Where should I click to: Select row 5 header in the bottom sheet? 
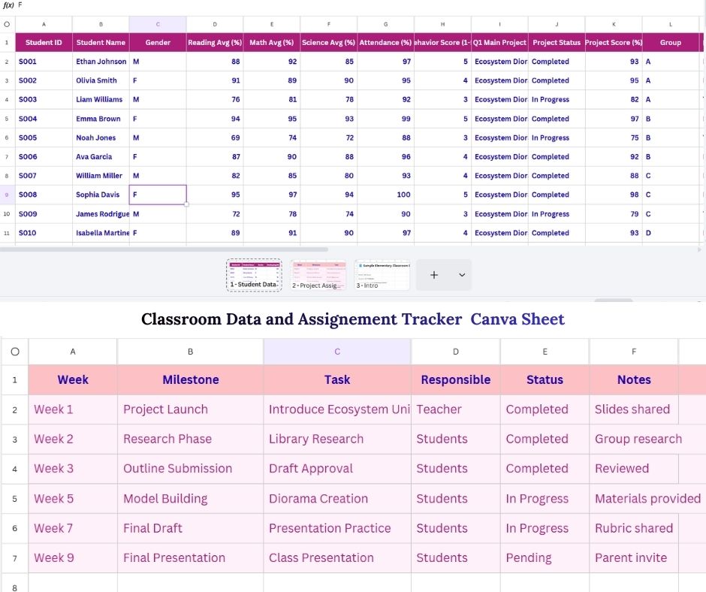[15, 499]
